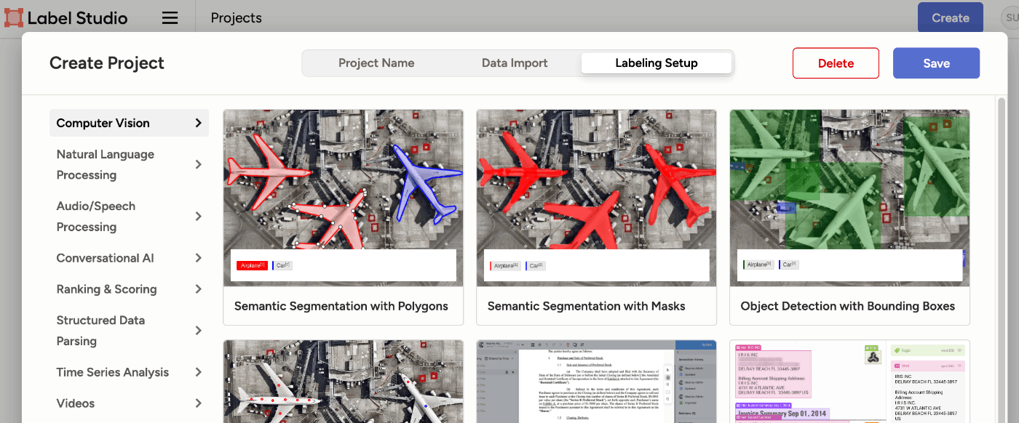
Task: Click red Airplane label in Polygons preview
Action: pos(253,265)
